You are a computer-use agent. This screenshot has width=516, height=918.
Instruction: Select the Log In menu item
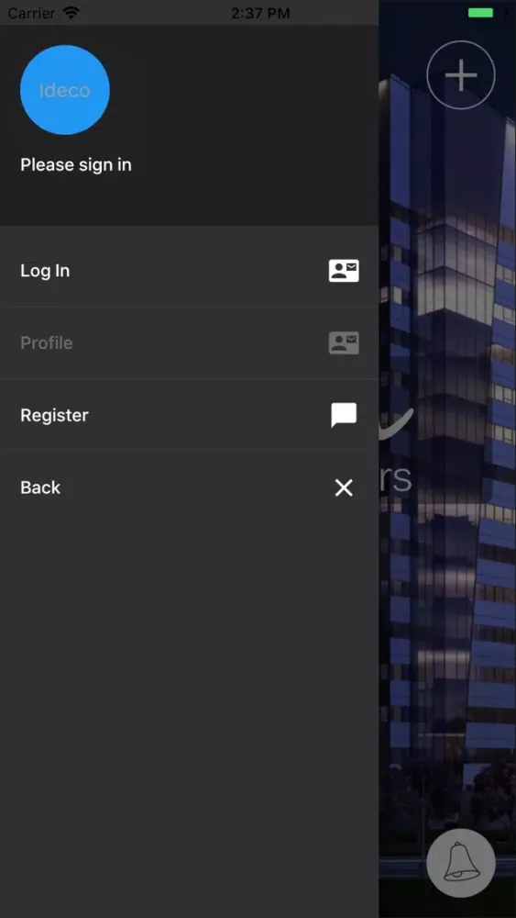(190, 271)
